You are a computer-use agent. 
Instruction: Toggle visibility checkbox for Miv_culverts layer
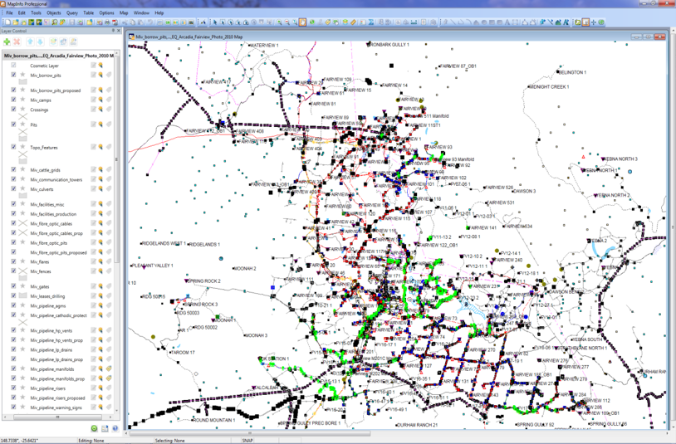coord(13,189)
